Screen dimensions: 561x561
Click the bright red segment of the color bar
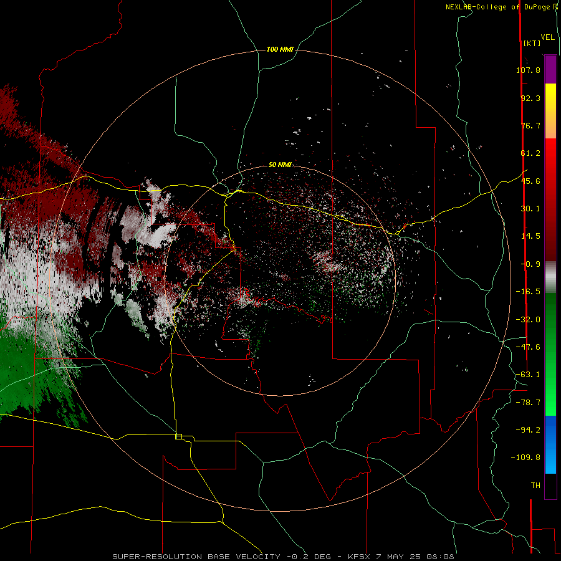[550, 158]
